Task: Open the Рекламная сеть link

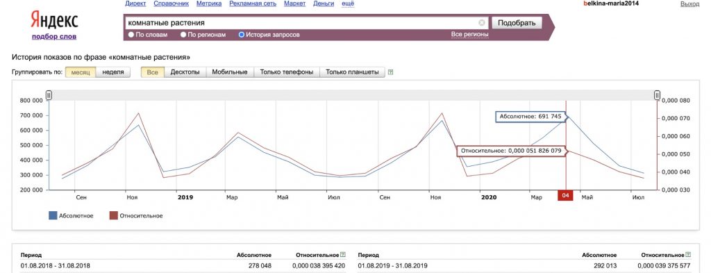Action: pos(253,3)
